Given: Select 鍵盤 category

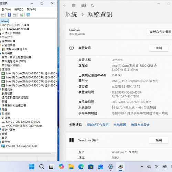Looking at the screenshot, I should (4, 134).
